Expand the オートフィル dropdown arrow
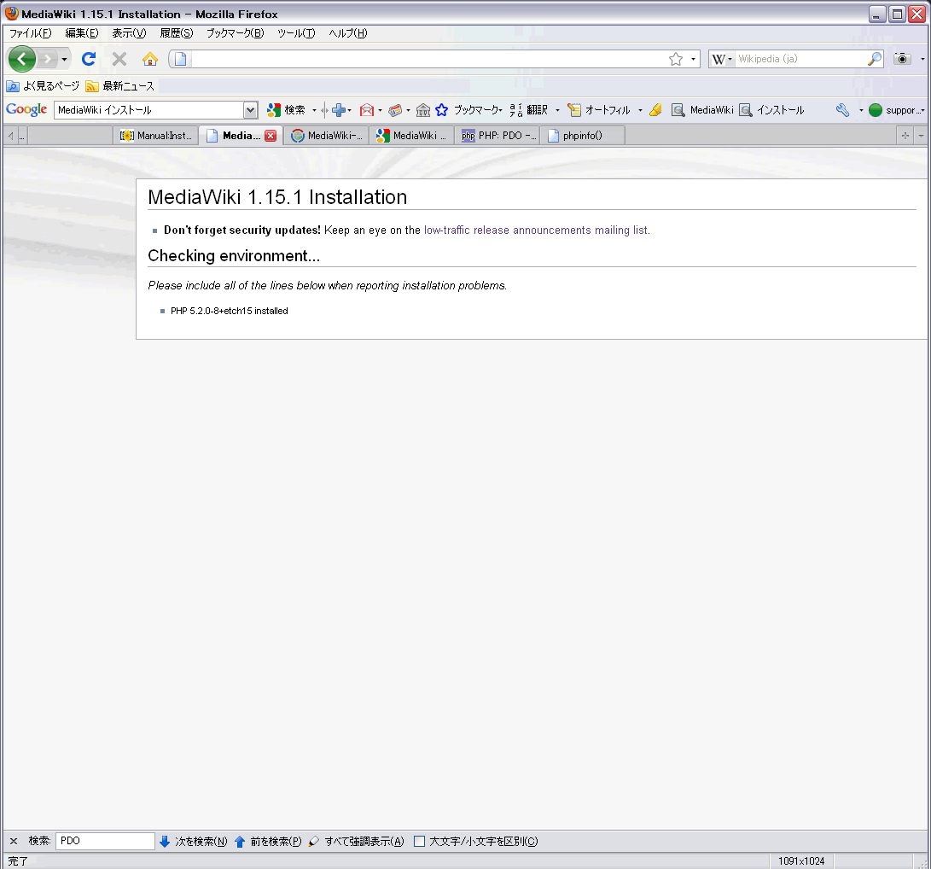The width and height of the screenshot is (931, 869). coord(639,110)
